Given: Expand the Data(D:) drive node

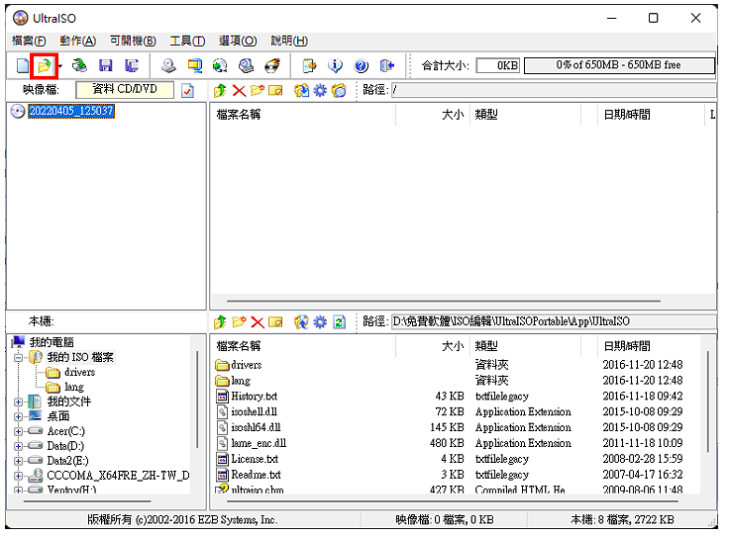Looking at the screenshot, I should pos(18,446).
